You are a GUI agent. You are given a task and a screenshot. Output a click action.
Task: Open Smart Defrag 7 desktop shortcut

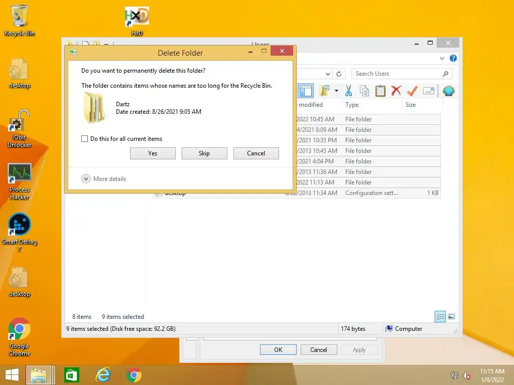point(20,233)
